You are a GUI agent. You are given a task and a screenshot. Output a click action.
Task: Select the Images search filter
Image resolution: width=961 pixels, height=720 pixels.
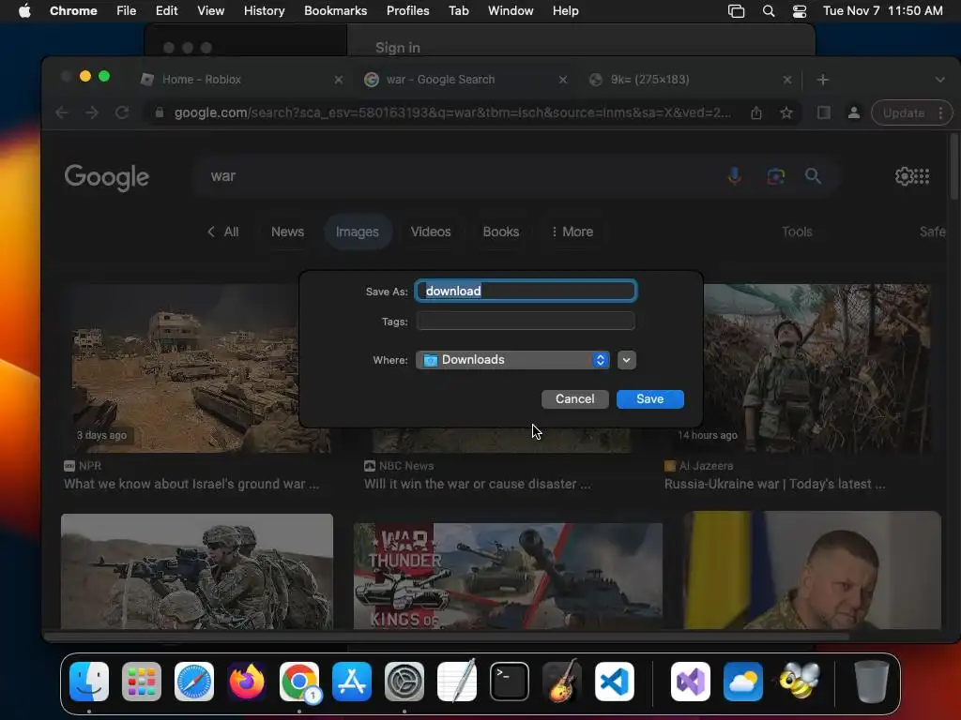coord(358,232)
